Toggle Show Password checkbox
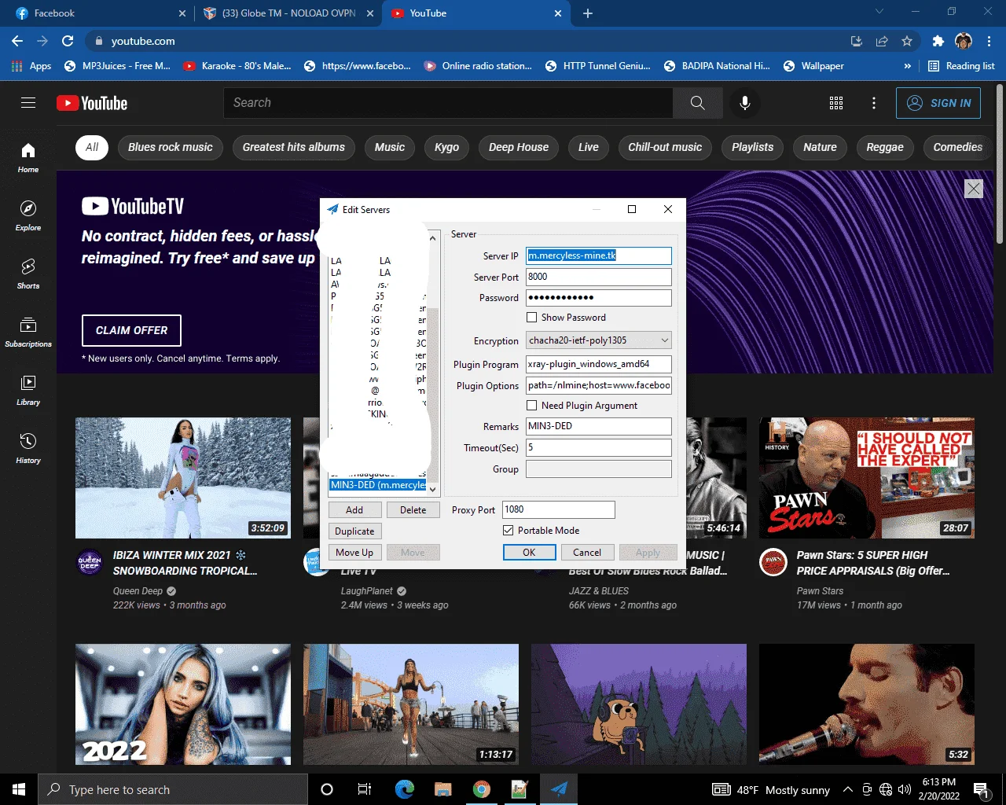The image size is (1006, 805). (532, 318)
